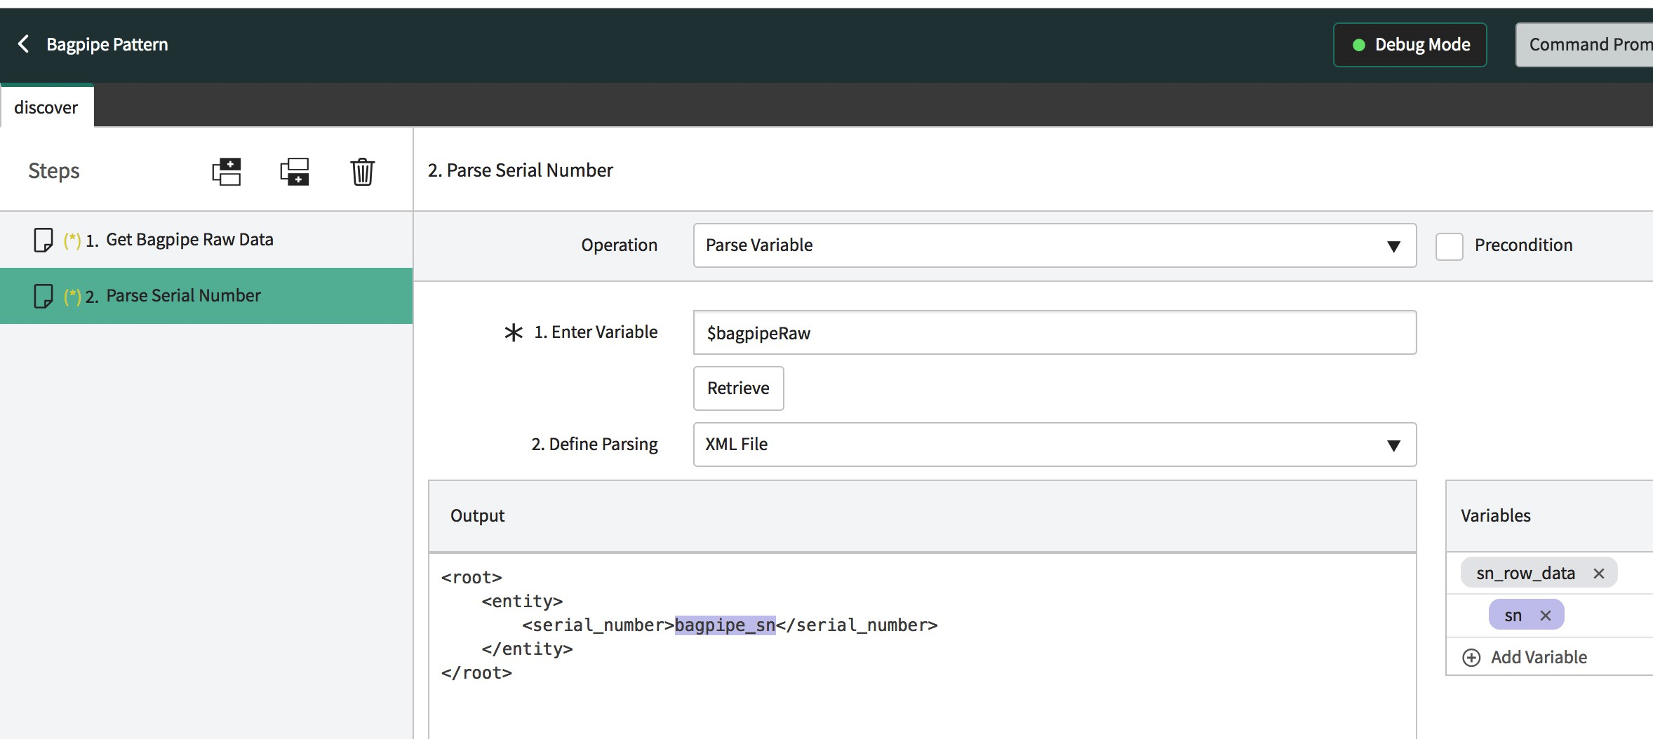Click highlighted bagpipe_sn text in output
The height and width of the screenshot is (739, 1653).
(x=725, y=625)
